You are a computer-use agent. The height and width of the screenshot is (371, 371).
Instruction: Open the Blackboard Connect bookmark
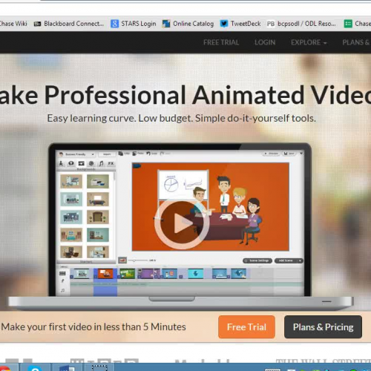coord(69,24)
